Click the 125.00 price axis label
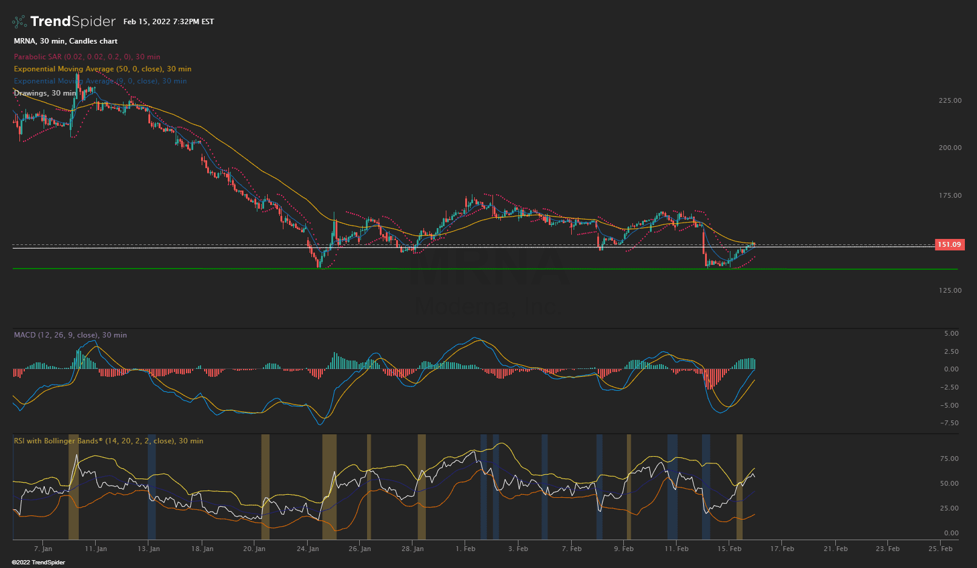The height and width of the screenshot is (568, 977). [950, 290]
